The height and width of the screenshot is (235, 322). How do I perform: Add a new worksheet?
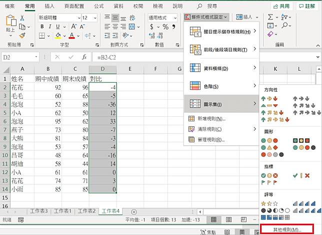(133, 211)
